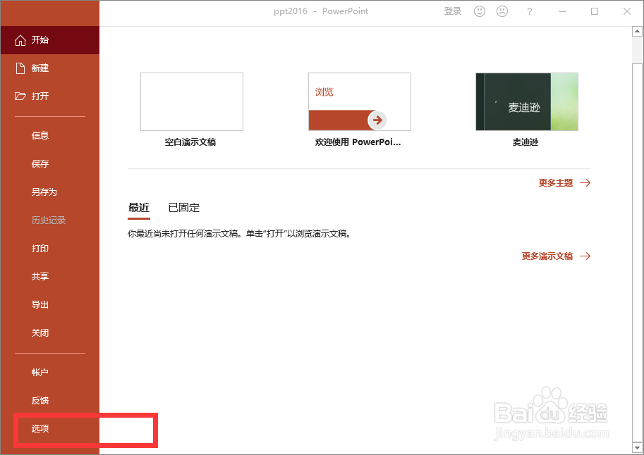This screenshot has width=644, height=455.
Task: Maximize the PowerPoint window
Action: pos(595,11)
